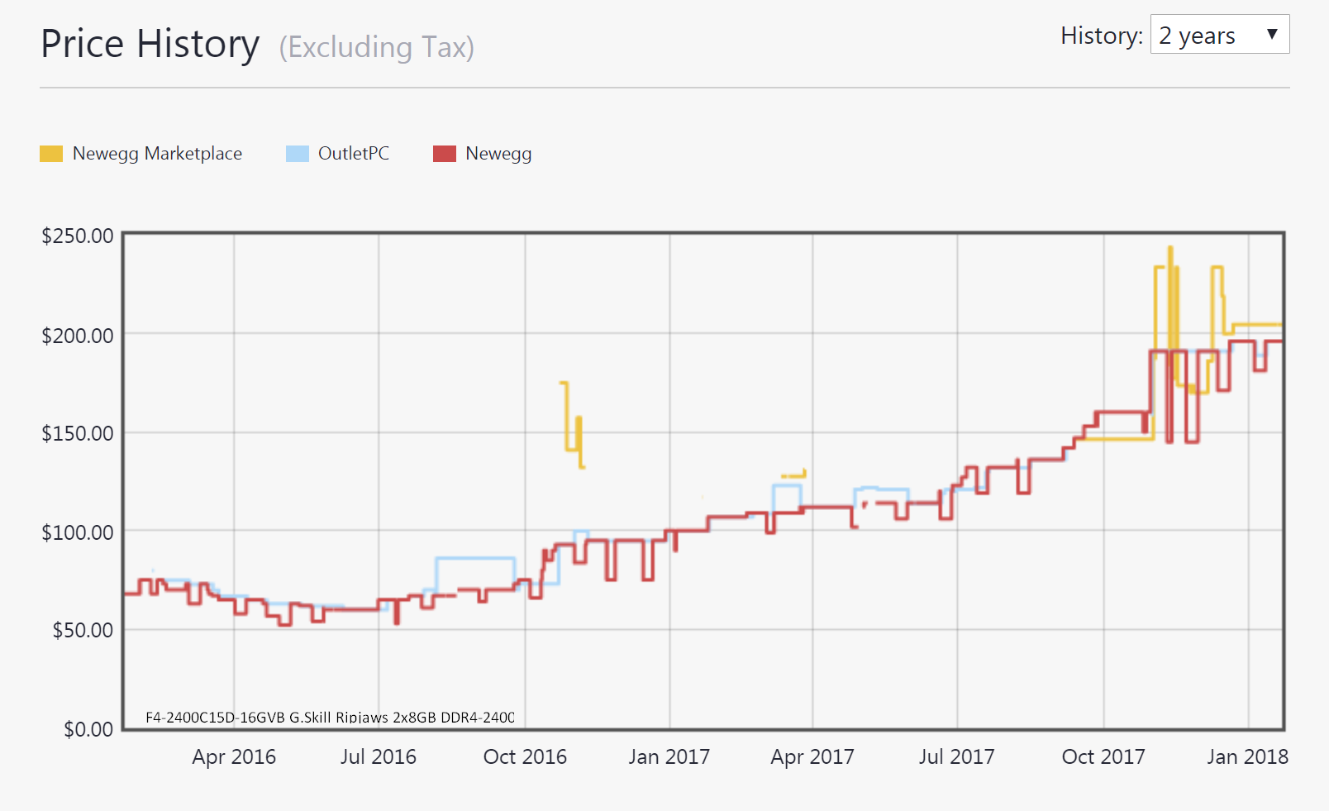Click the $0.00 y-axis label
1329x811 pixels.
[88, 728]
